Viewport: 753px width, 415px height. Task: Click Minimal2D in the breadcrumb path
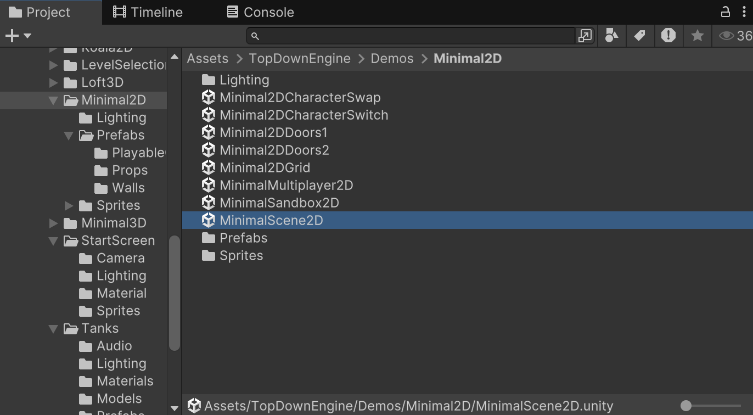point(468,59)
